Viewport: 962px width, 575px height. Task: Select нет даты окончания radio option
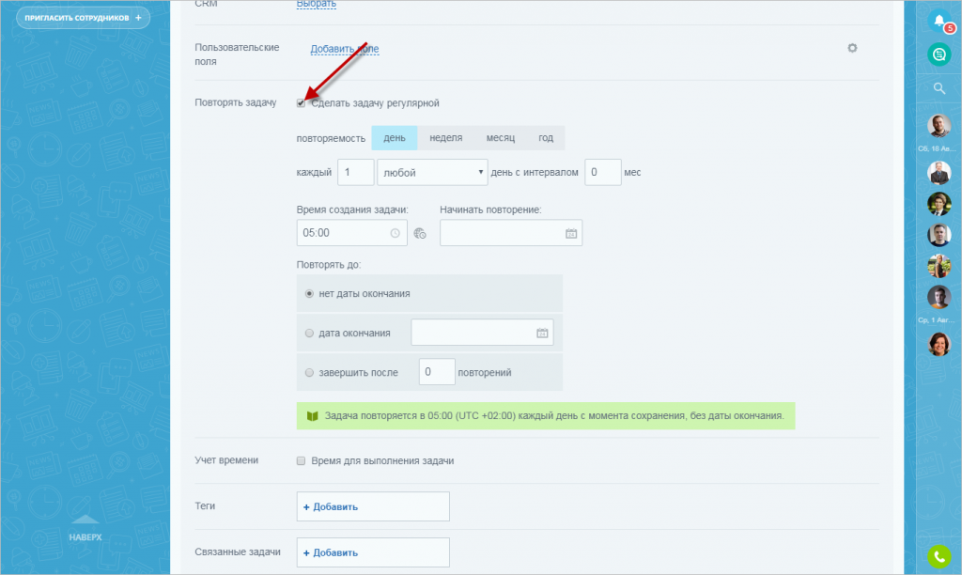(x=309, y=294)
